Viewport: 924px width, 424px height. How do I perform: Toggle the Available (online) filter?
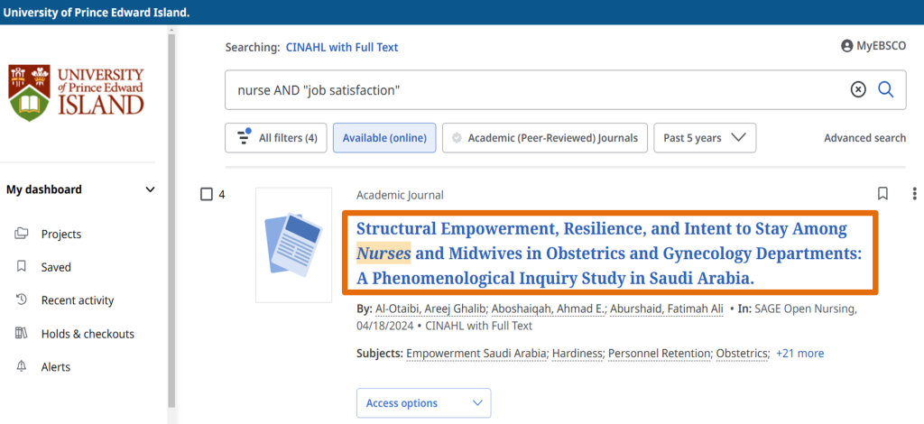pyautogui.click(x=384, y=138)
